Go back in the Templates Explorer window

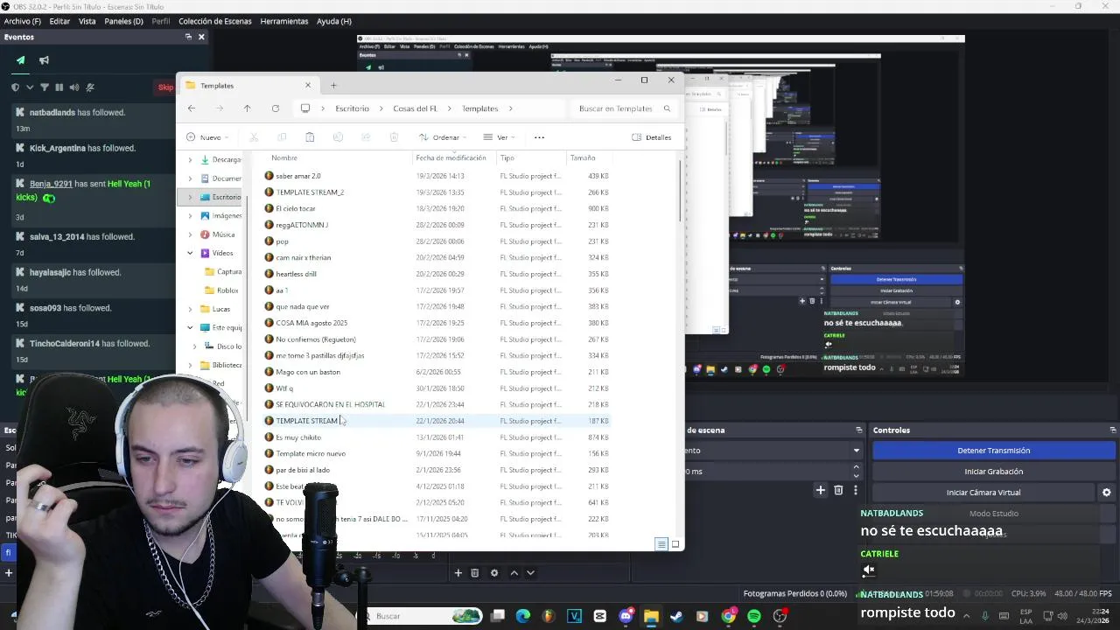coord(192,108)
